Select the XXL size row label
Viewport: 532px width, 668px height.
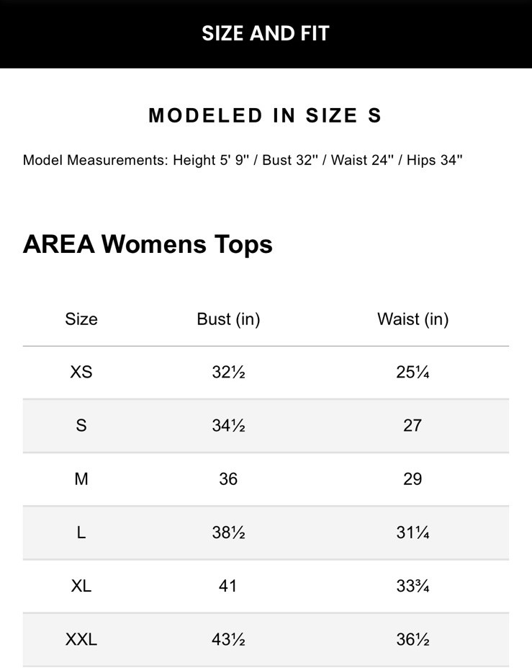[x=81, y=639]
